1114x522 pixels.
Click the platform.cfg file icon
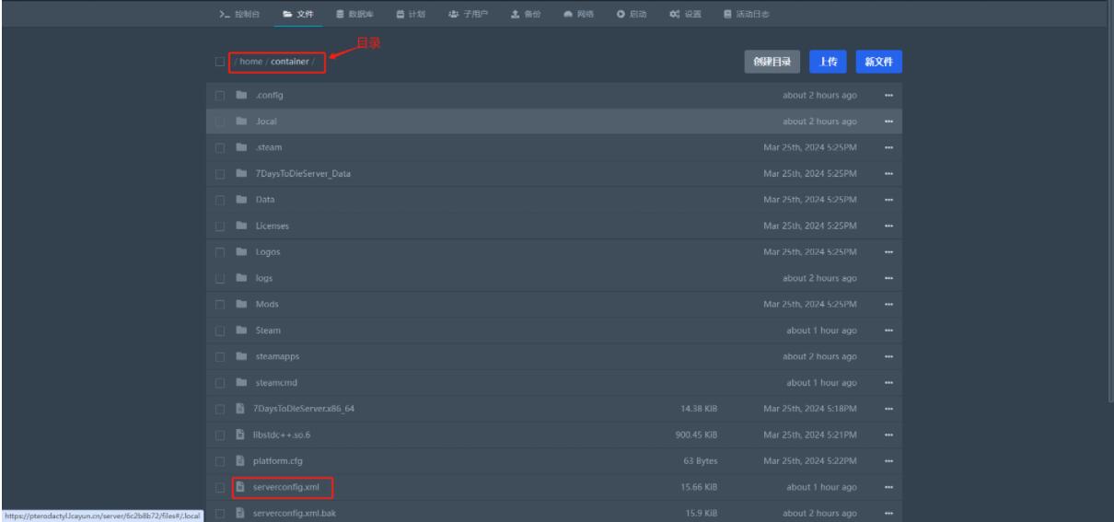pyautogui.click(x=241, y=460)
